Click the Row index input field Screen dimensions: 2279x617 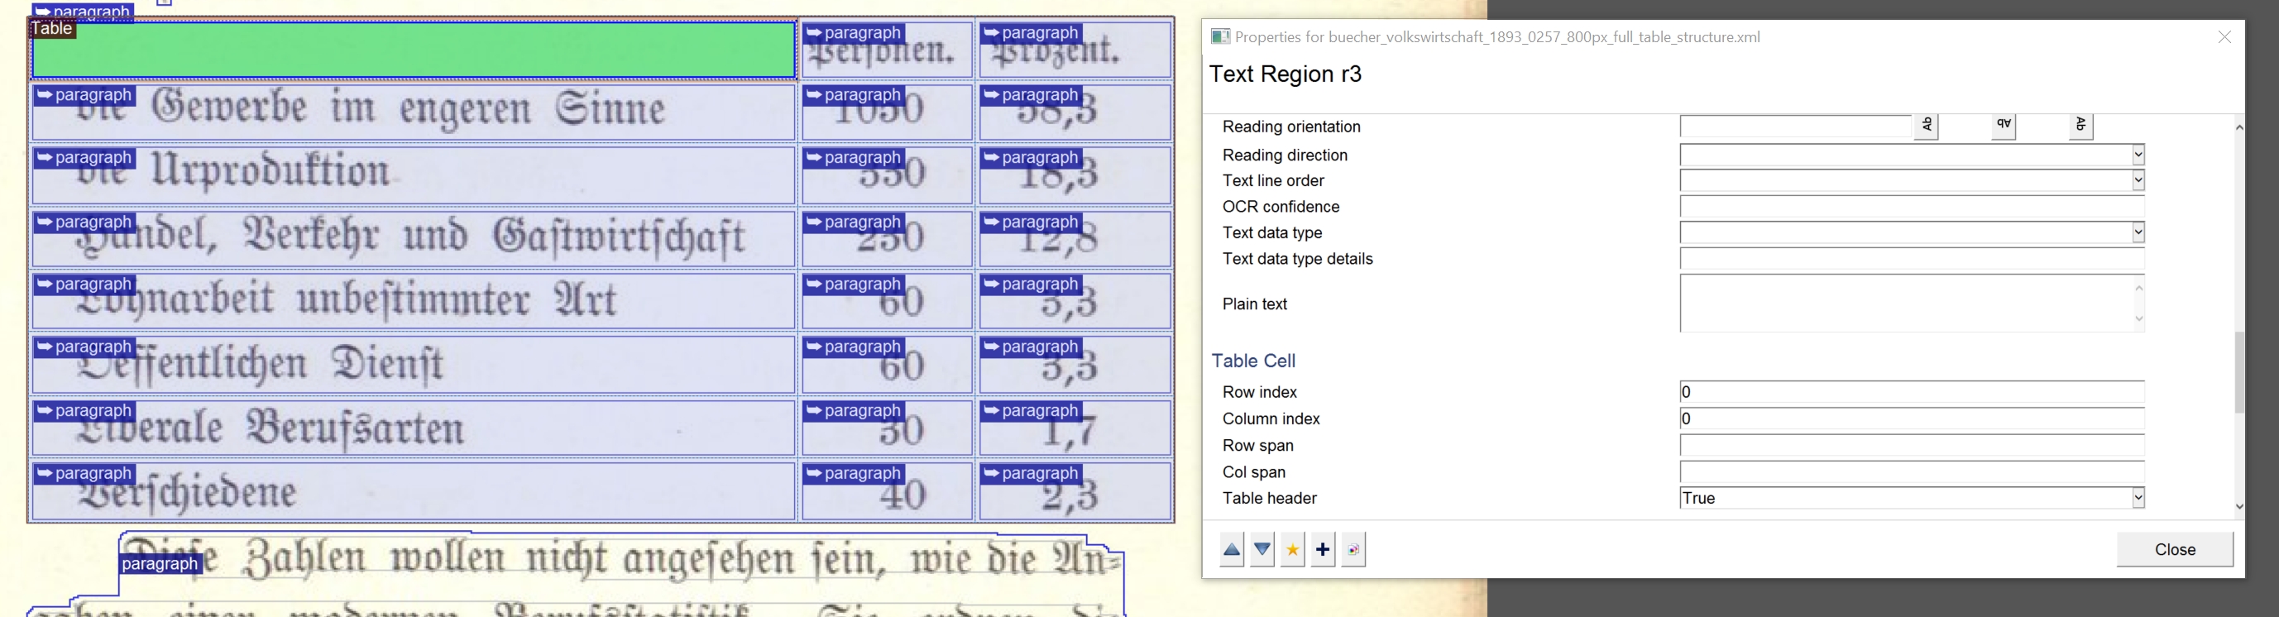tap(1912, 393)
